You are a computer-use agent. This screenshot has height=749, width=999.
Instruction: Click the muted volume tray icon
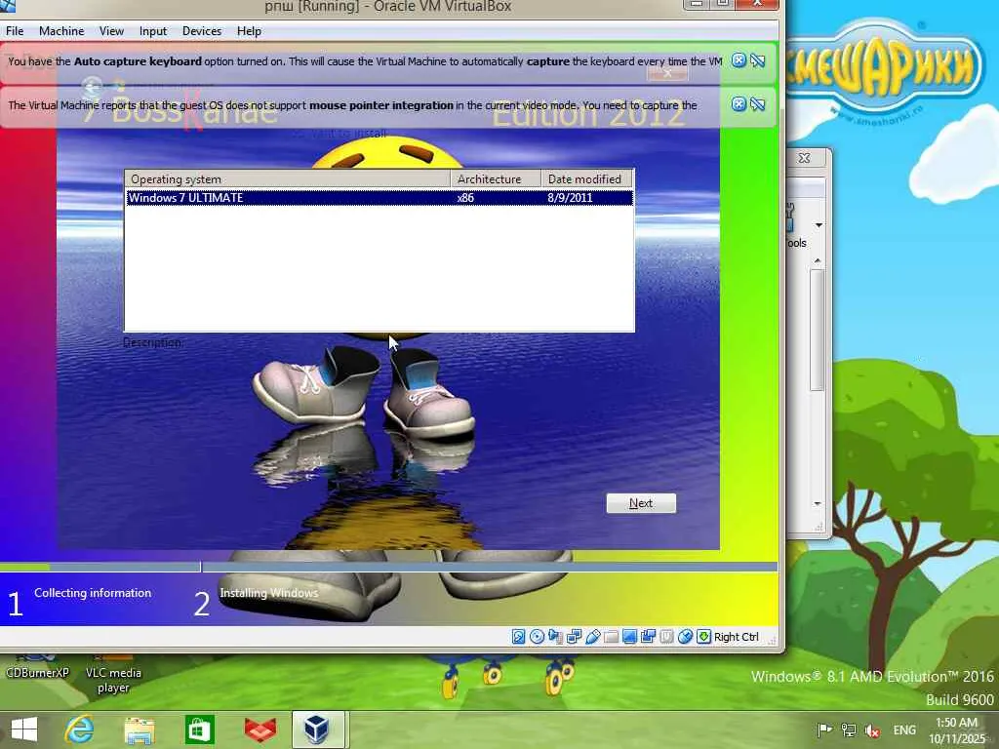[x=873, y=729]
